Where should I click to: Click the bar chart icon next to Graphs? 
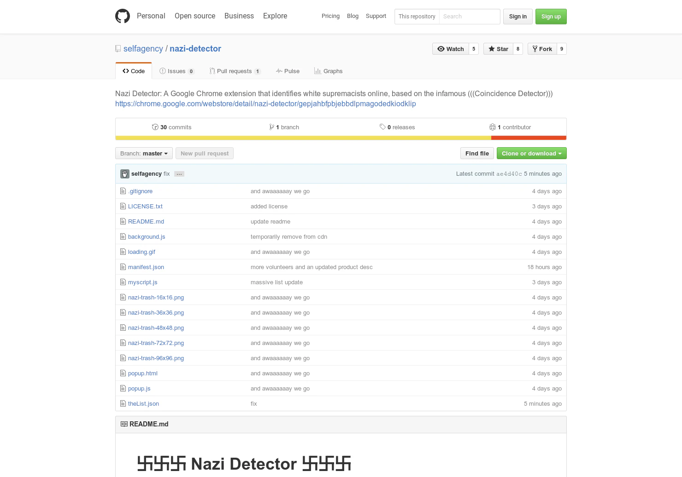318,71
